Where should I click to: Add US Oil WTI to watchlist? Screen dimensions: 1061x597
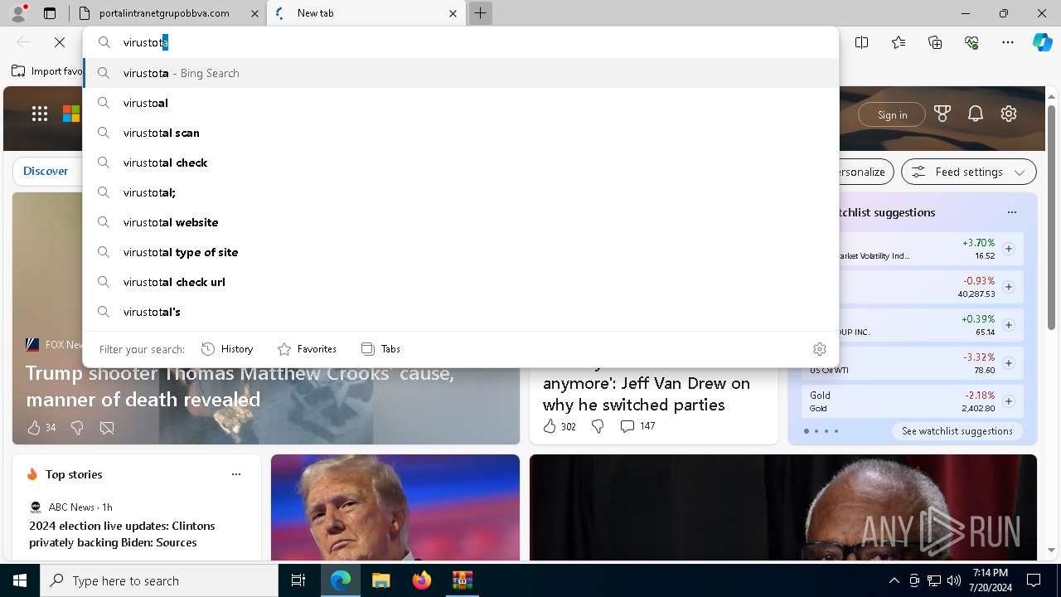click(x=1008, y=363)
